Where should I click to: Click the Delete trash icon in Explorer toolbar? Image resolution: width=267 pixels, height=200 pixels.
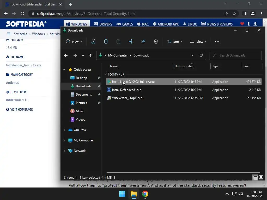click(x=156, y=41)
